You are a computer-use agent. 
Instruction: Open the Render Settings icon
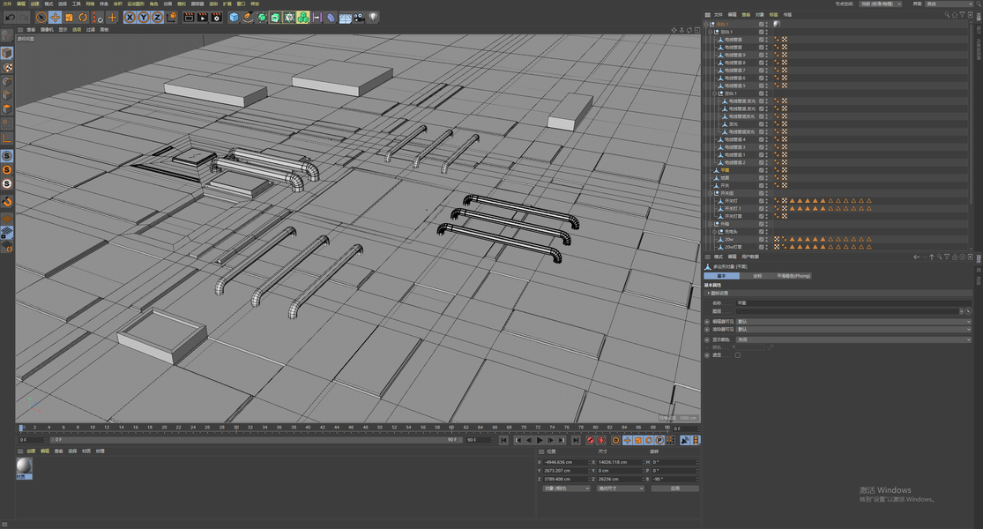click(x=215, y=17)
